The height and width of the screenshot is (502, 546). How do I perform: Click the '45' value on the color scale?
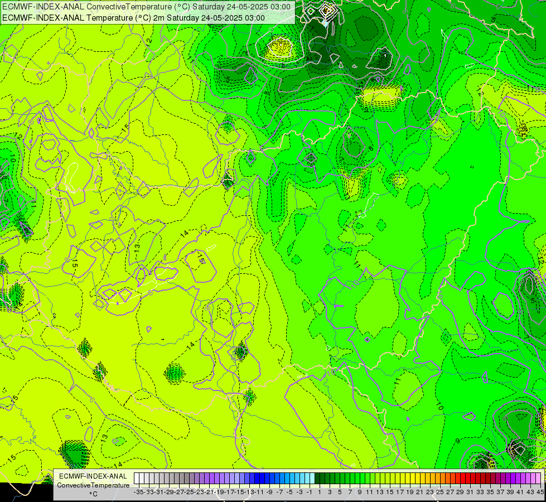540,492
